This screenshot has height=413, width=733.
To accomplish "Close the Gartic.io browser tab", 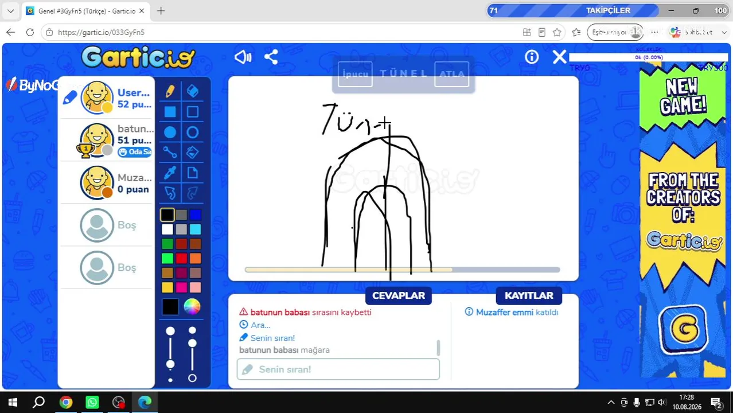I will [x=142, y=11].
